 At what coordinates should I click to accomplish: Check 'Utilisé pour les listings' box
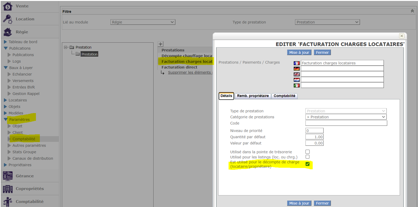coord(308,157)
